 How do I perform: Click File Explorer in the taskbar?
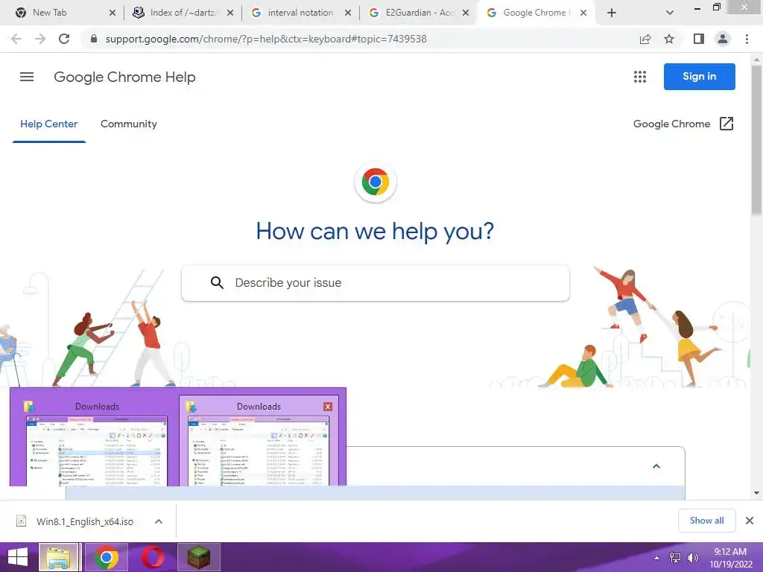59,557
